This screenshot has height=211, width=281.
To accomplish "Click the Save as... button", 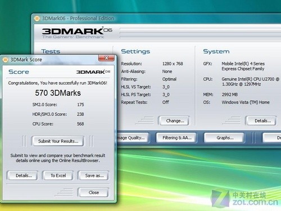I will tap(94, 176).
